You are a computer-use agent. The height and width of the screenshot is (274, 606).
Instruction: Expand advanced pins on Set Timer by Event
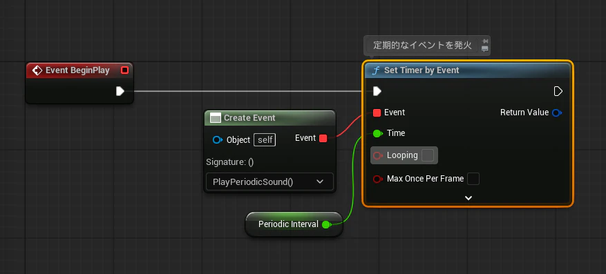click(x=468, y=198)
